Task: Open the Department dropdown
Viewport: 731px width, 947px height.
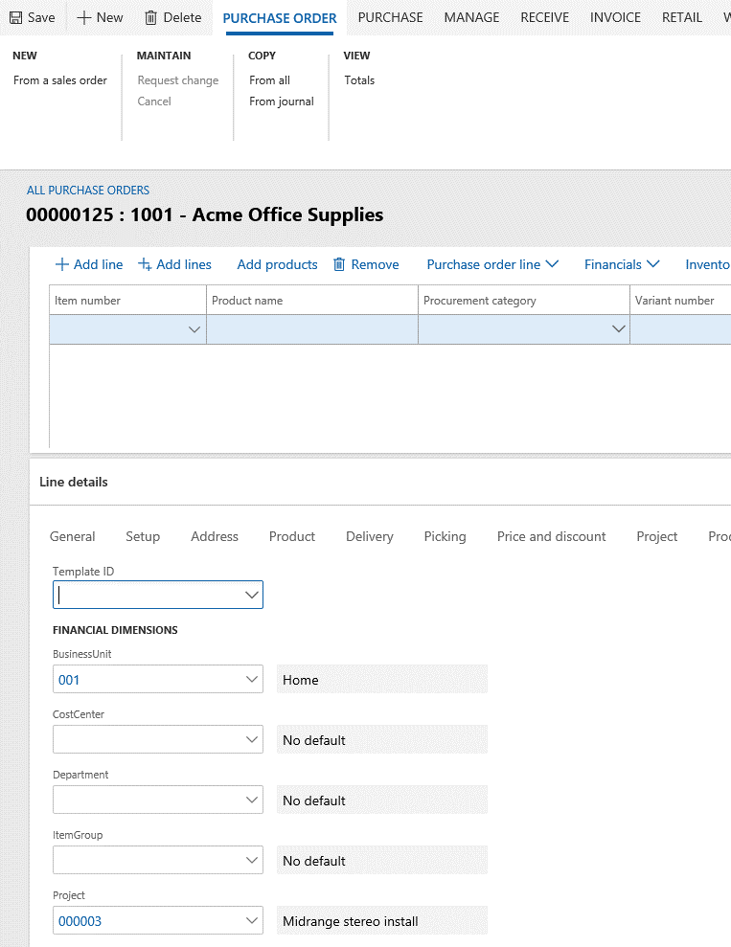Action: tap(252, 800)
